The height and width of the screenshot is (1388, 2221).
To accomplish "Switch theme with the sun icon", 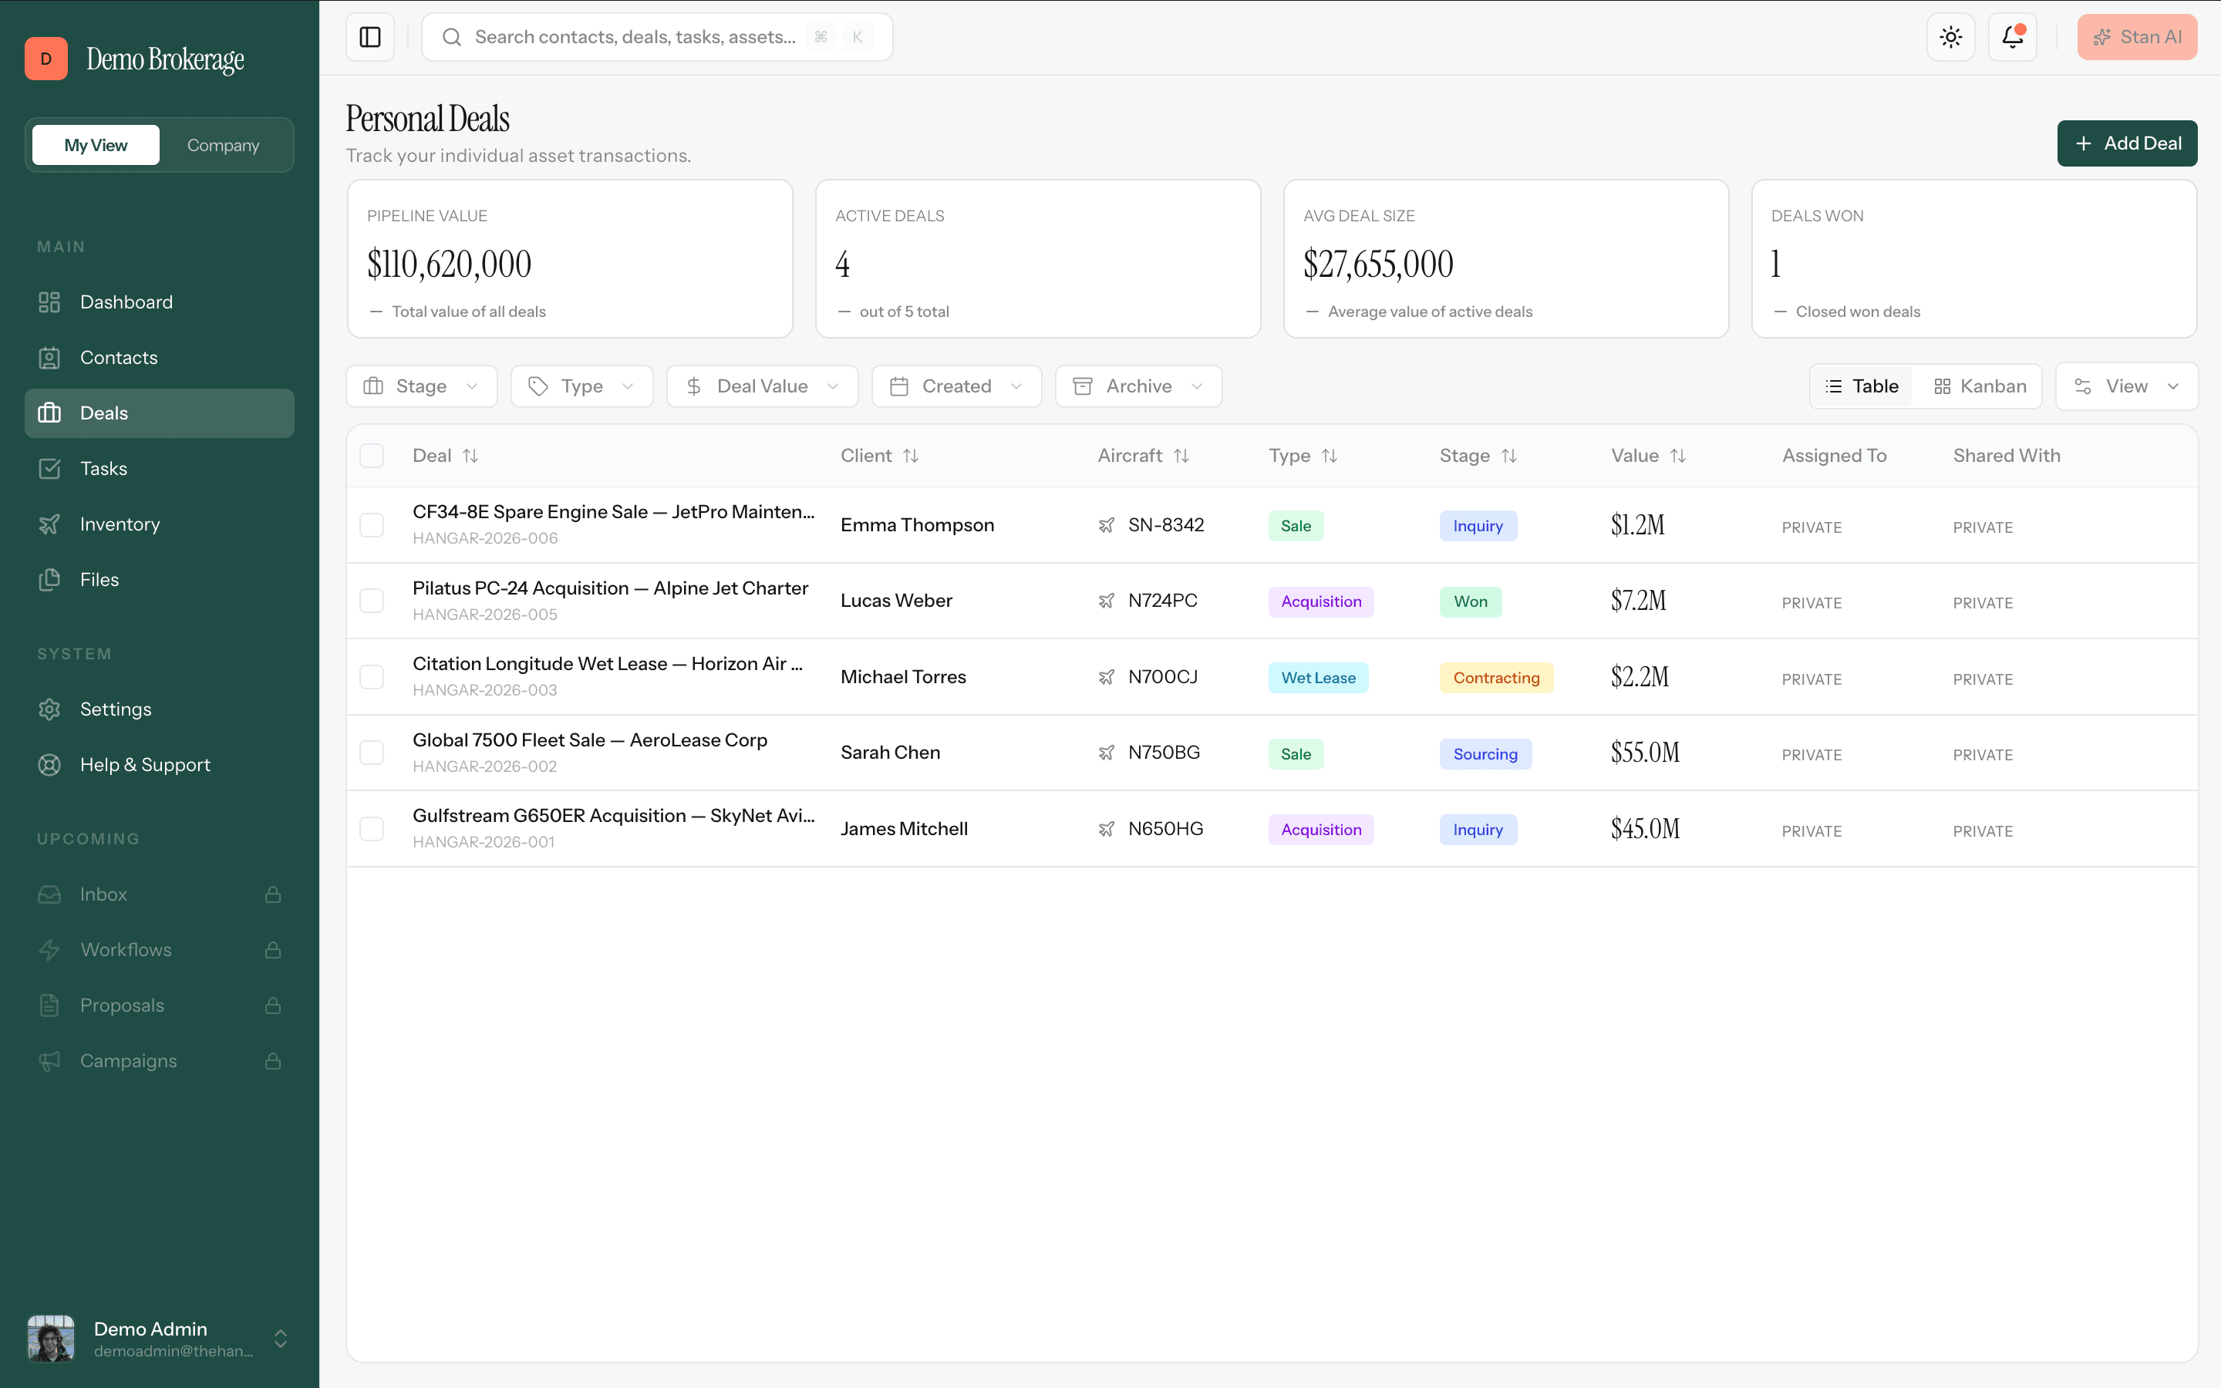I will pos(1950,37).
